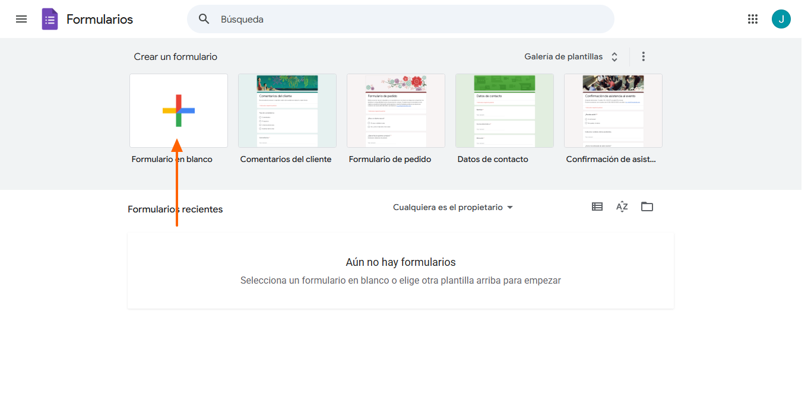Open Datos de contacto template thumbnail
The image size is (811, 416).
[x=505, y=110]
